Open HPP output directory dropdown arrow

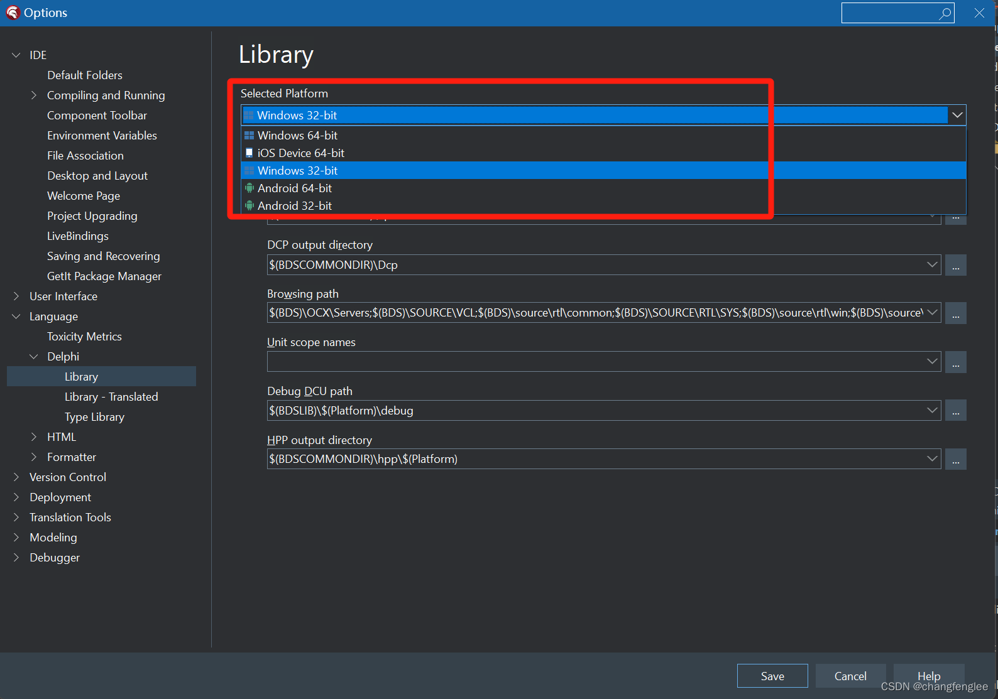coord(932,458)
